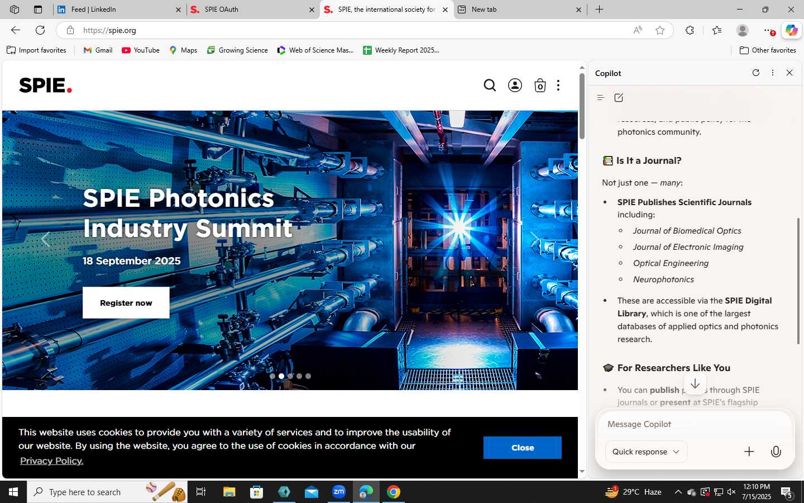Open the browser Extensions button
This screenshot has width=804, height=503.
pyautogui.click(x=690, y=30)
